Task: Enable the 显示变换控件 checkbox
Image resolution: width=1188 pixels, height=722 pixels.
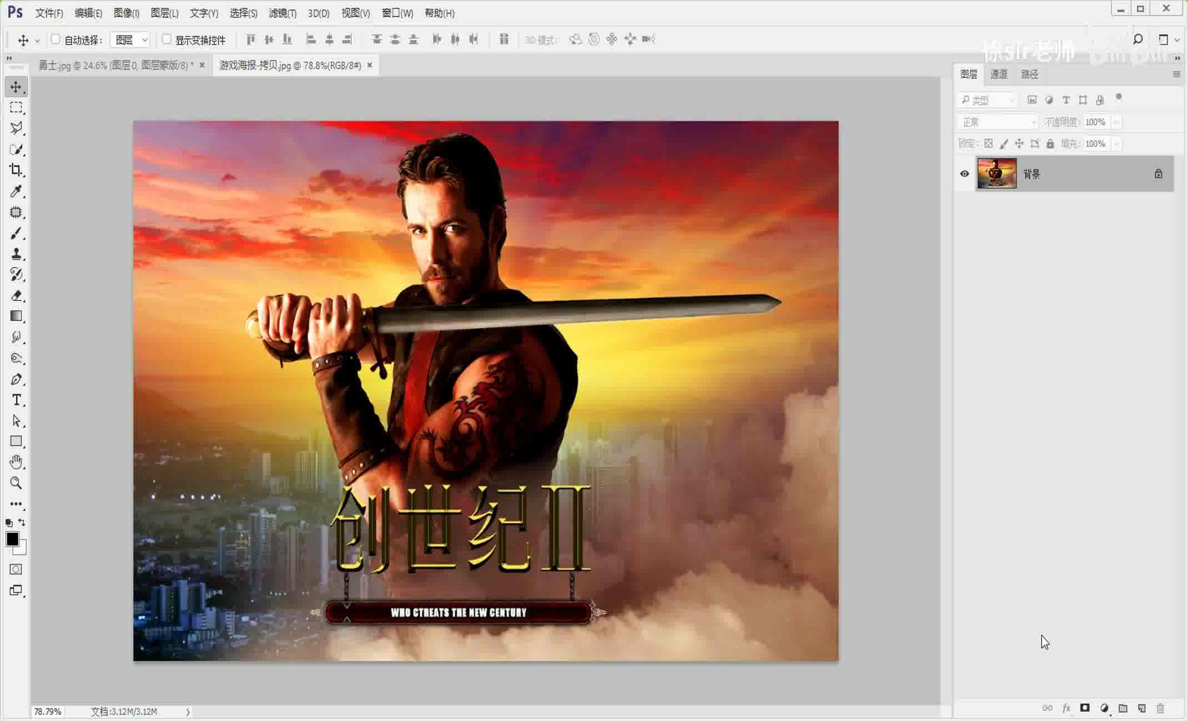Action: pyautogui.click(x=167, y=39)
